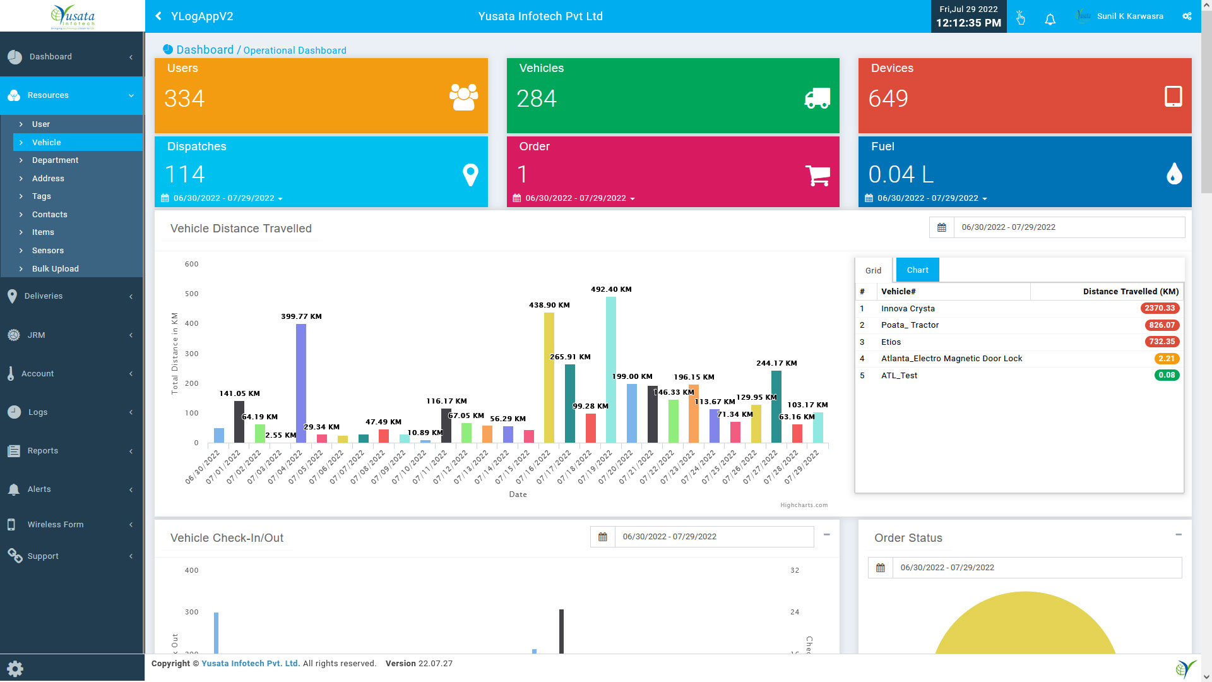Screen dimensions: 1212x682
Task: Select the Poata_ Tractor table row
Action: 1019,325
